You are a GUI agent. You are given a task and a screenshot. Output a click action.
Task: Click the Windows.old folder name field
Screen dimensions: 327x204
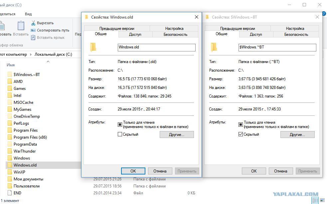pyautogui.click(x=157, y=47)
